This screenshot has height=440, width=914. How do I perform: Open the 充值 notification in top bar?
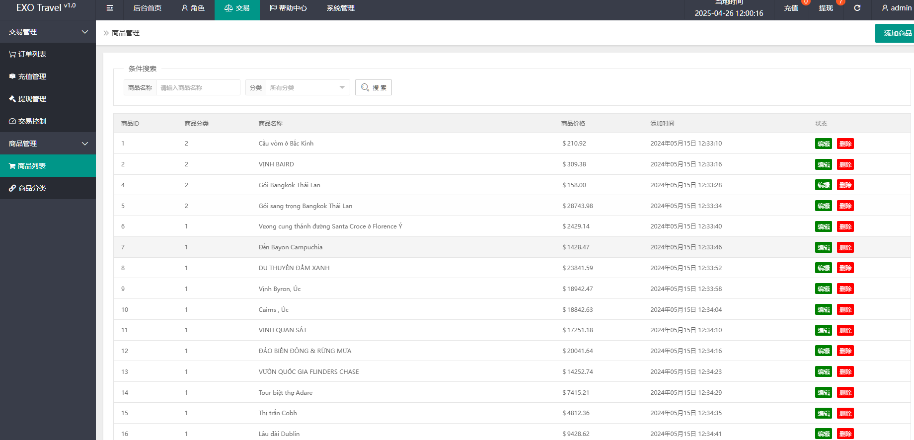pyautogui.click(x=791, y=8)
